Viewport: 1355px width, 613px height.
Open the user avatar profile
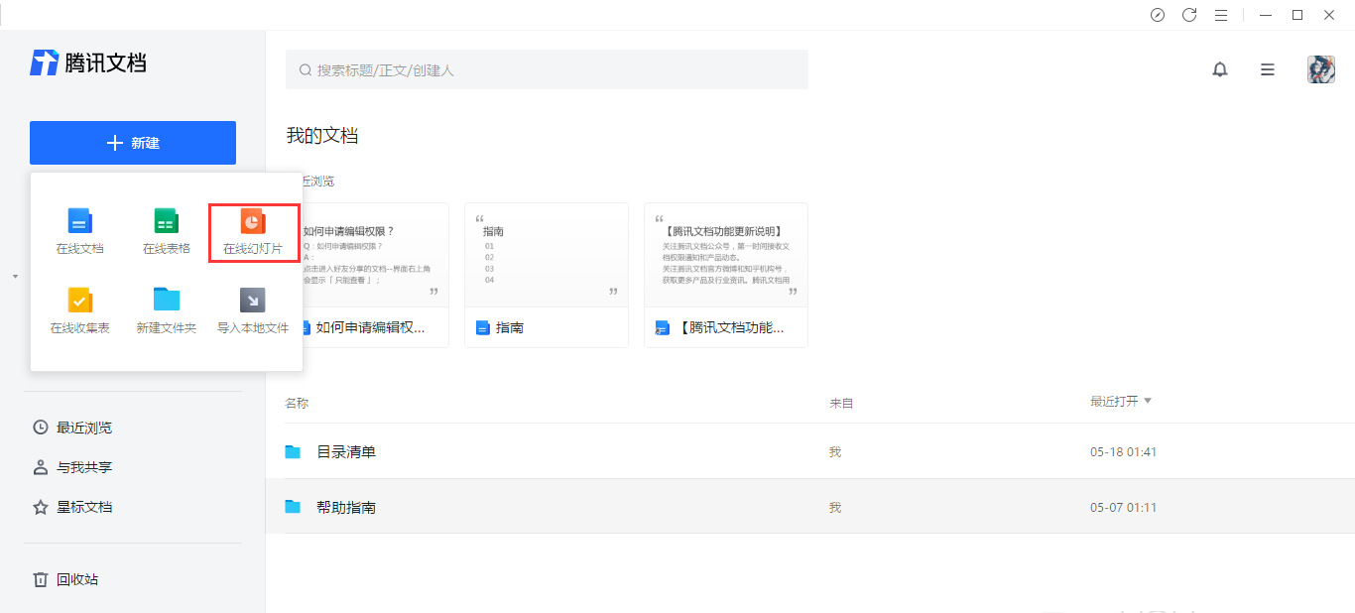pyautogui.click(x=1320, y=69)
